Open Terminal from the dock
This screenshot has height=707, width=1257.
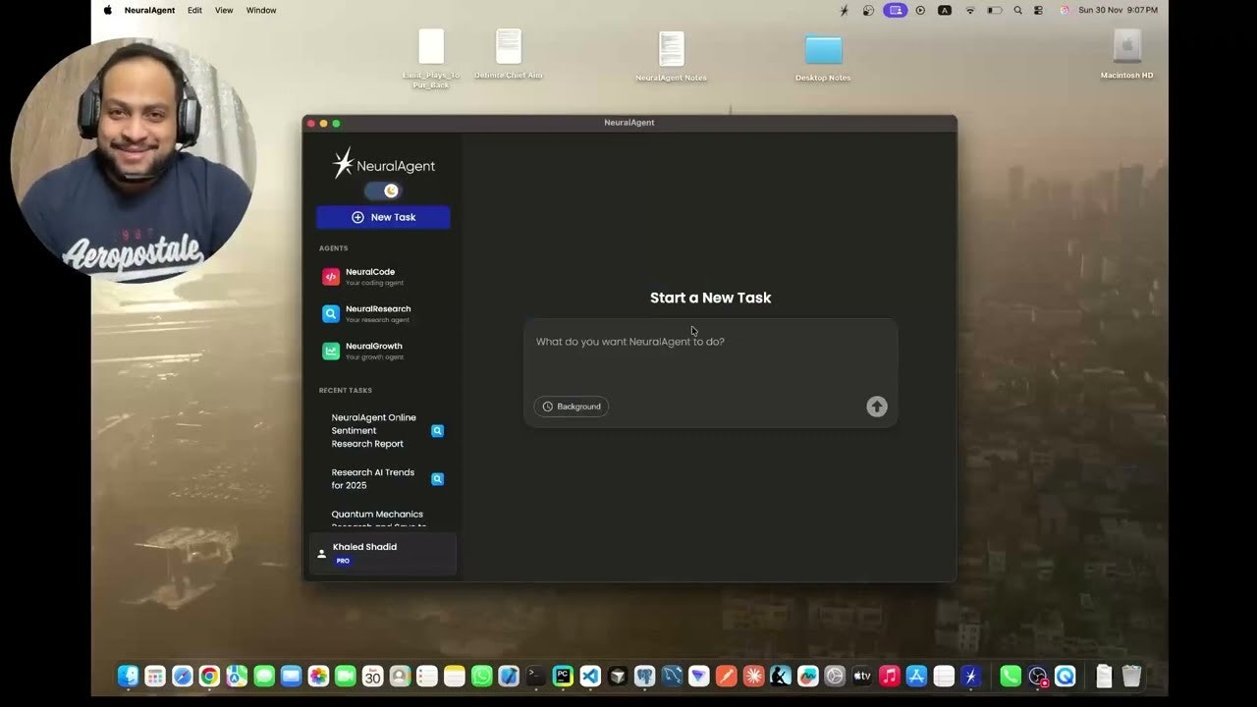pos(535,676)
